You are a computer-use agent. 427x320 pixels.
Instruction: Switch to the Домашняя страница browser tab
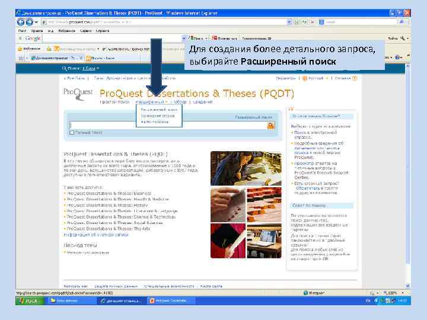pos(56,58)
